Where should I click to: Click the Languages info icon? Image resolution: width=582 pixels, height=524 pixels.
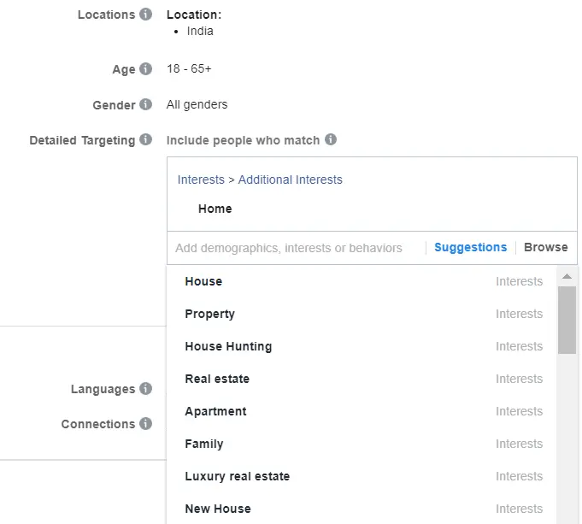point(146,389)
